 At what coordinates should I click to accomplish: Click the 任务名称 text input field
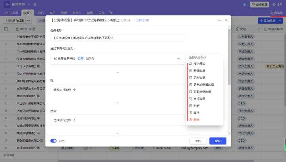[118, 38]
